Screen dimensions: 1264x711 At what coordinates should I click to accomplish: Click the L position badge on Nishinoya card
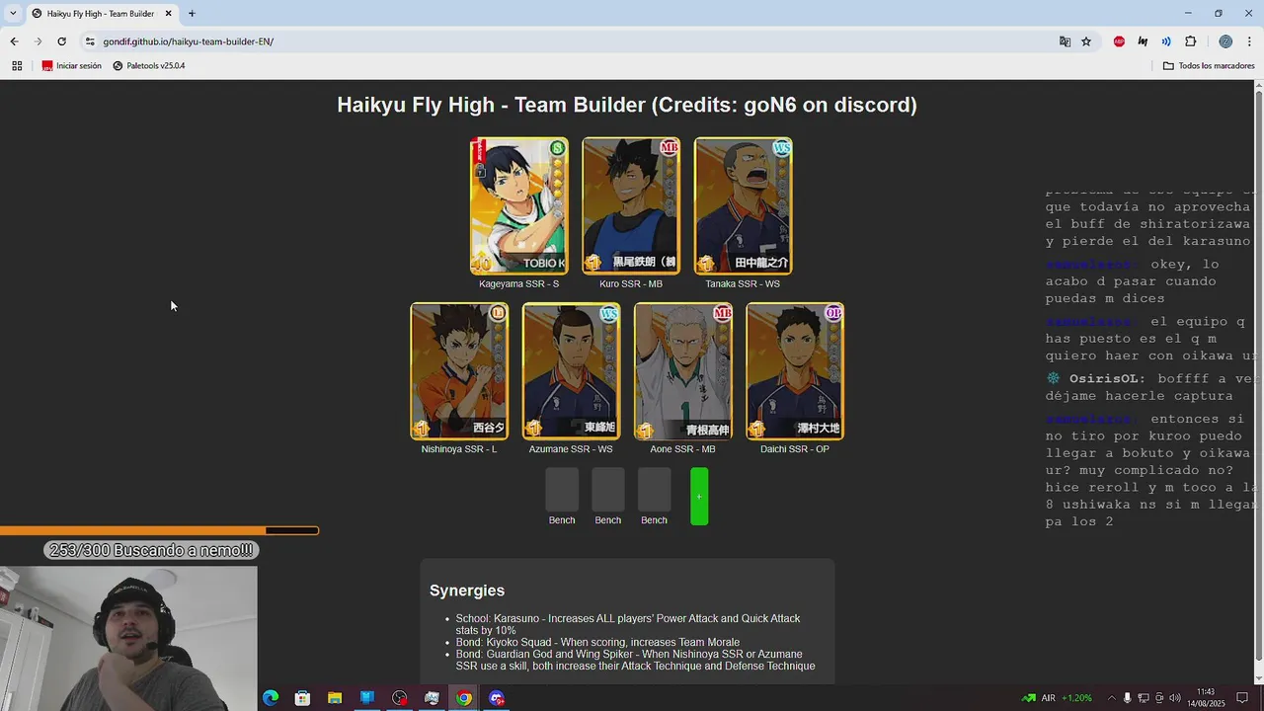point(498,313)
